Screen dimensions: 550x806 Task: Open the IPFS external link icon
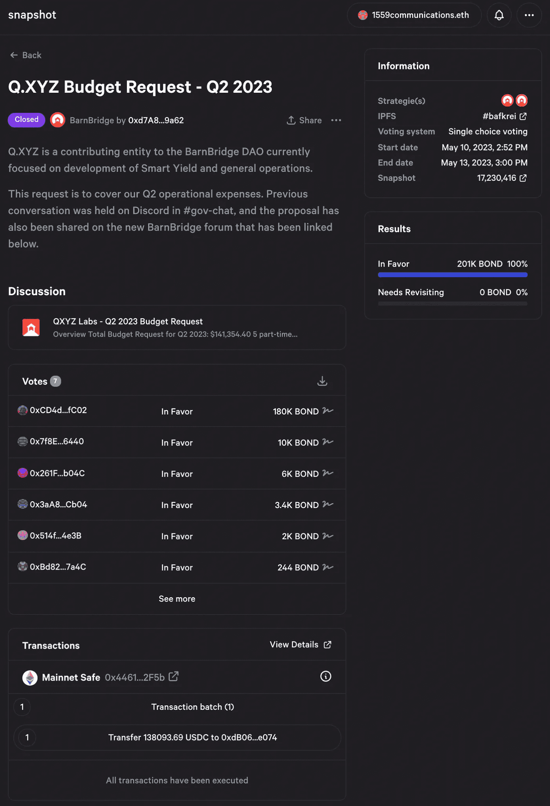pos(523,116)
